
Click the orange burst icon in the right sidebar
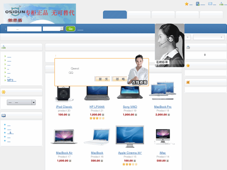tap(188, 82)
